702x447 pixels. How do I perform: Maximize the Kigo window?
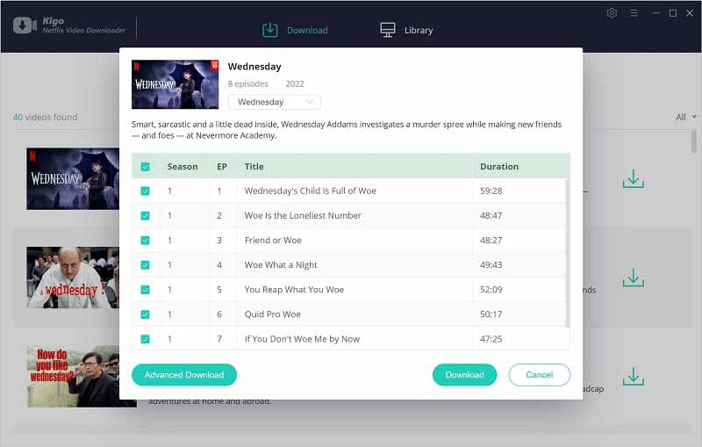pos(673,13)
